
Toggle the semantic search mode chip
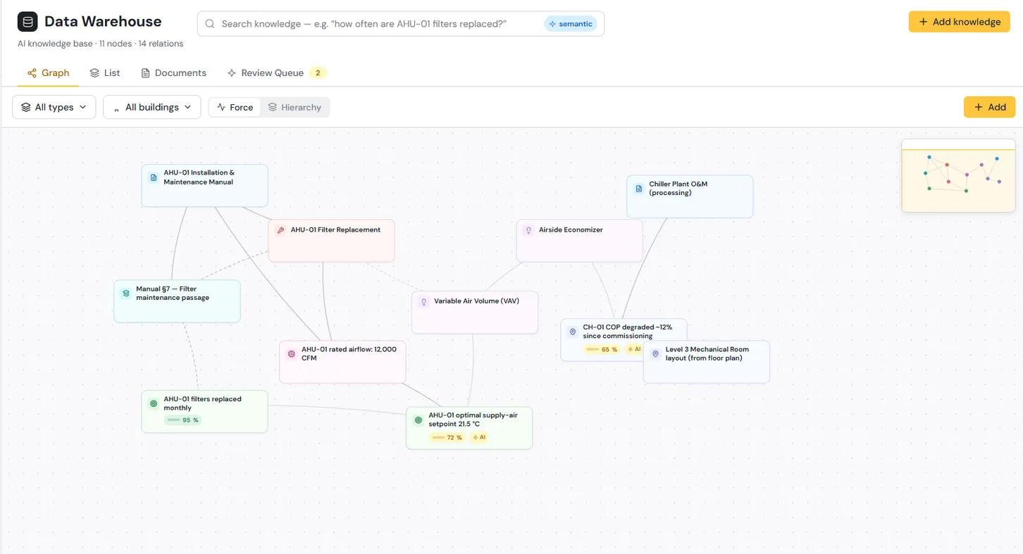pos(571,24)
